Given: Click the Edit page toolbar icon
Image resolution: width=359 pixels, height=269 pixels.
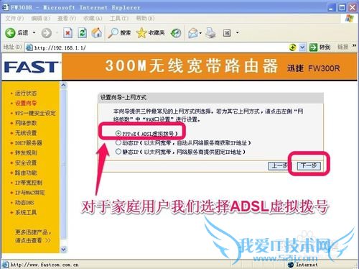Looking at the screenshot, I should [227, 33].
